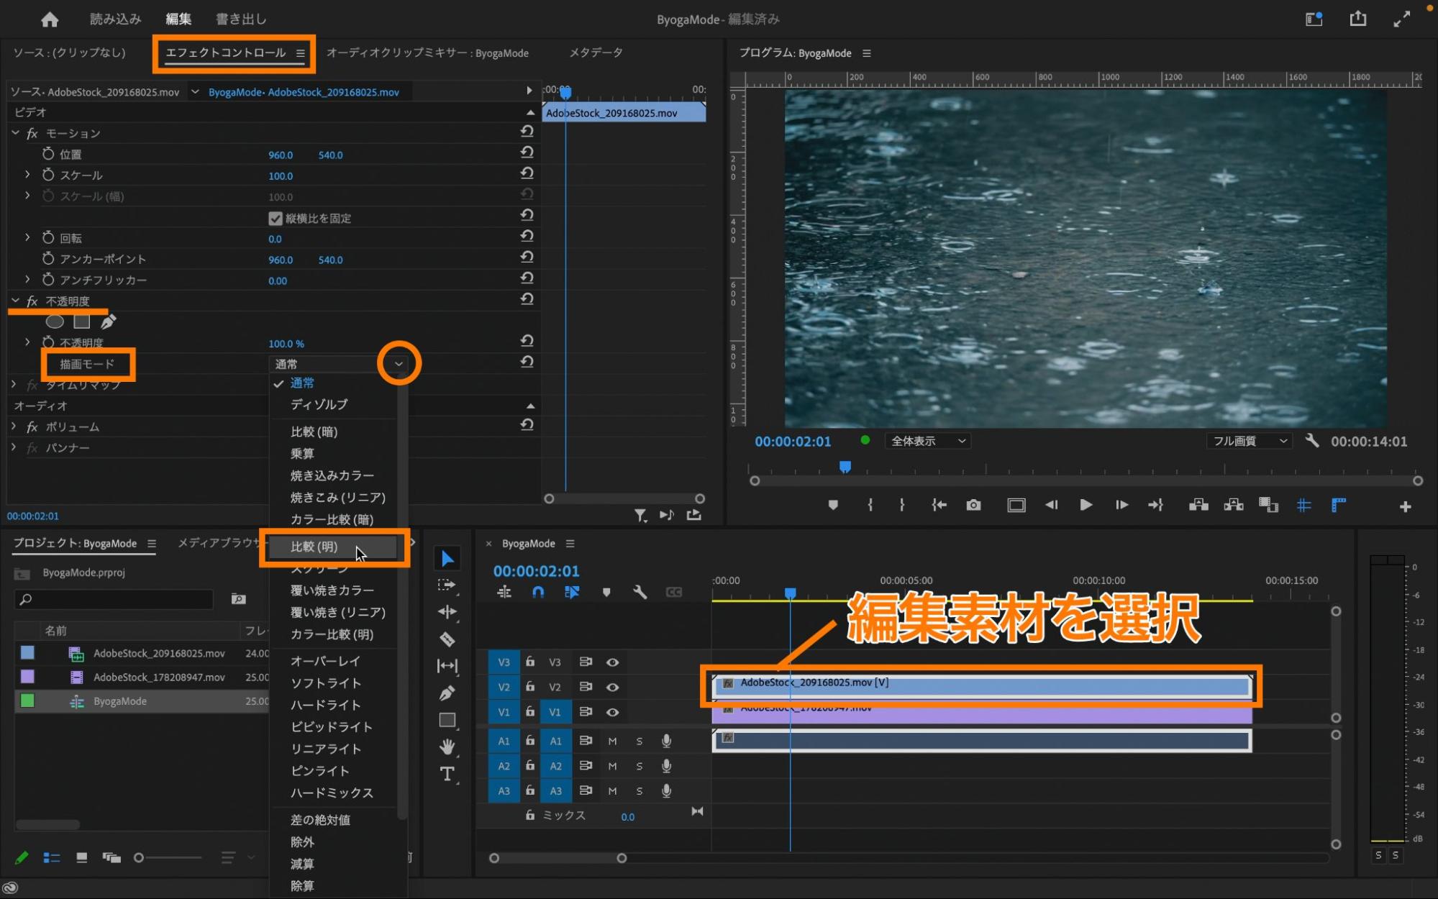Open the program monitor wrench settings
Screen dimensions: 1438x899
[x=1311, y=441]
